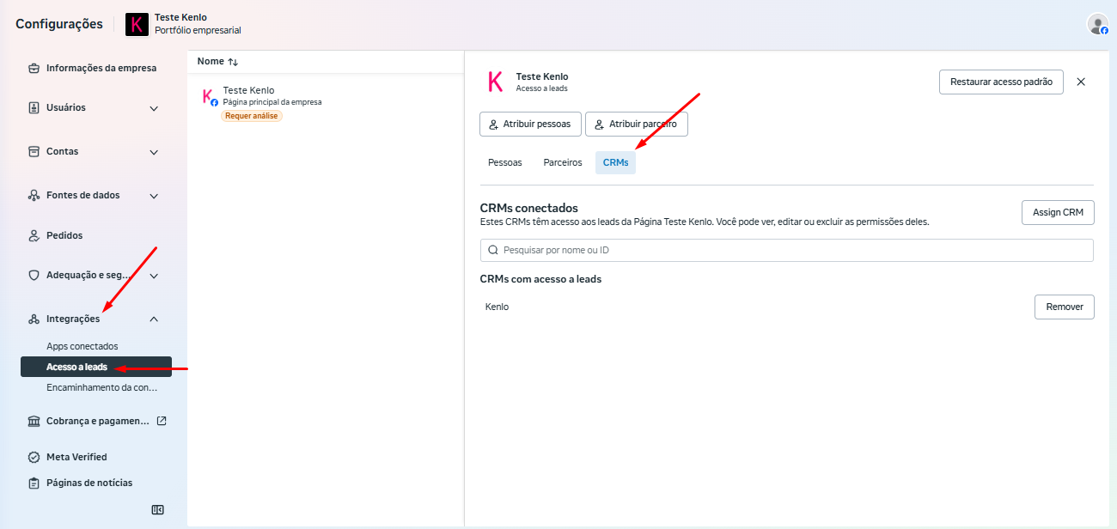The height and width of the screenshot is (529, 1117).
Task: Click the Adequação e segurança shield icon
Action: (34, 276)
